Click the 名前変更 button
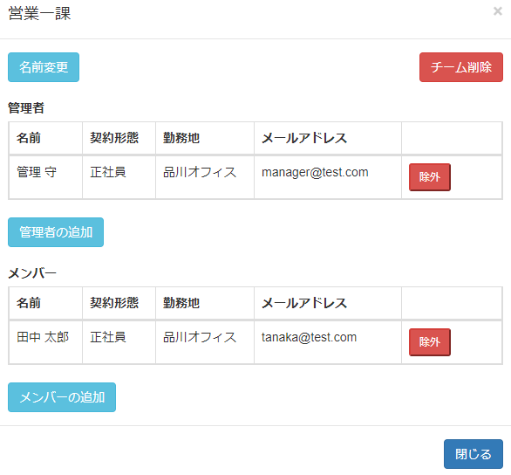The width and height of the screenshot is (511, 475). (44, 67)
